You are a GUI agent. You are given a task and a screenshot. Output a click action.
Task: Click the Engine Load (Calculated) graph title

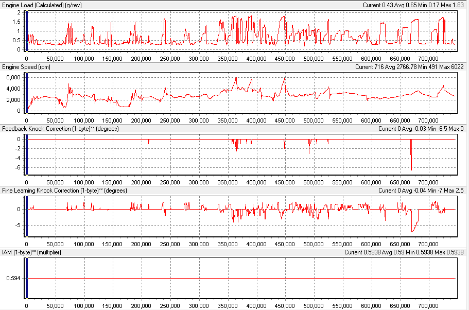point(42,5)
